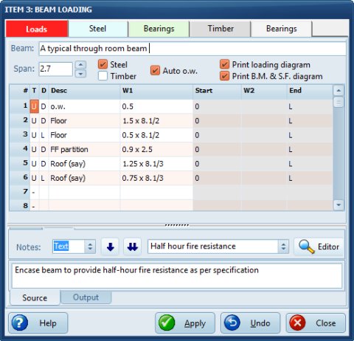354x341 pixels.
Task: Click the End column header
Action: coord(310,91)
